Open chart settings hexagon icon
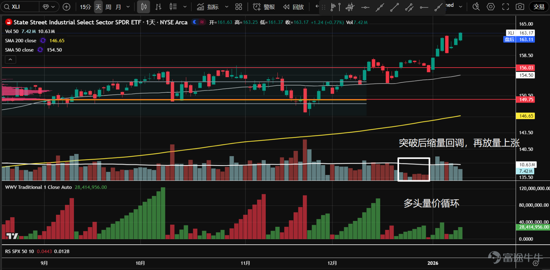 tap(491, 7)
